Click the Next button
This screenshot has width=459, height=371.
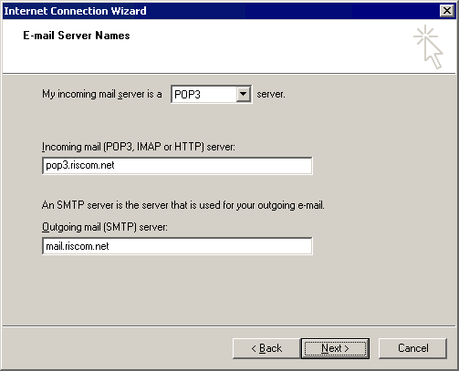click(335, 348)
